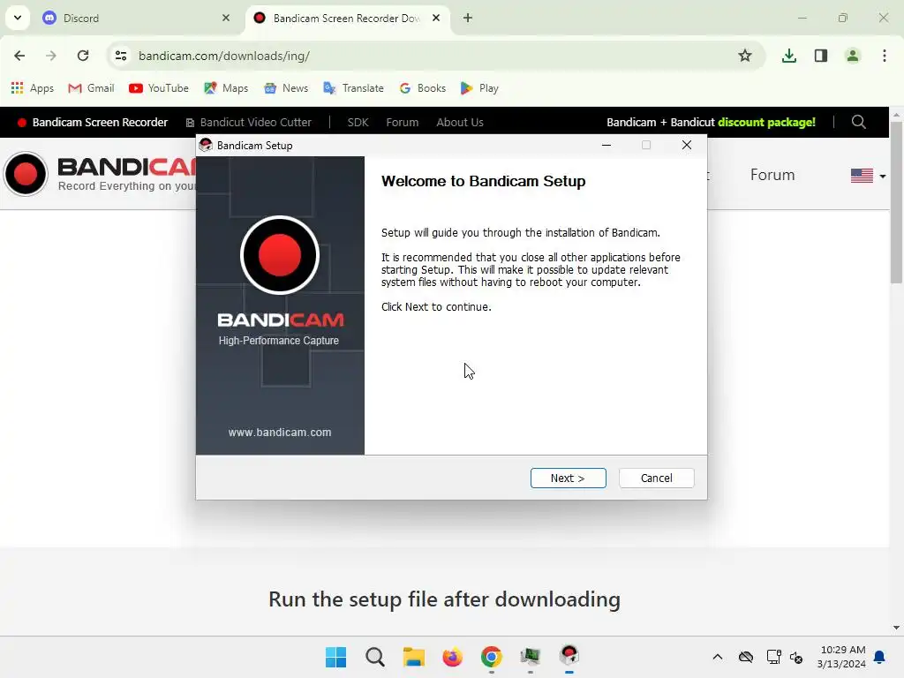Open Apps bookmark
Screen dimensions: 904x678
(33, 88)
